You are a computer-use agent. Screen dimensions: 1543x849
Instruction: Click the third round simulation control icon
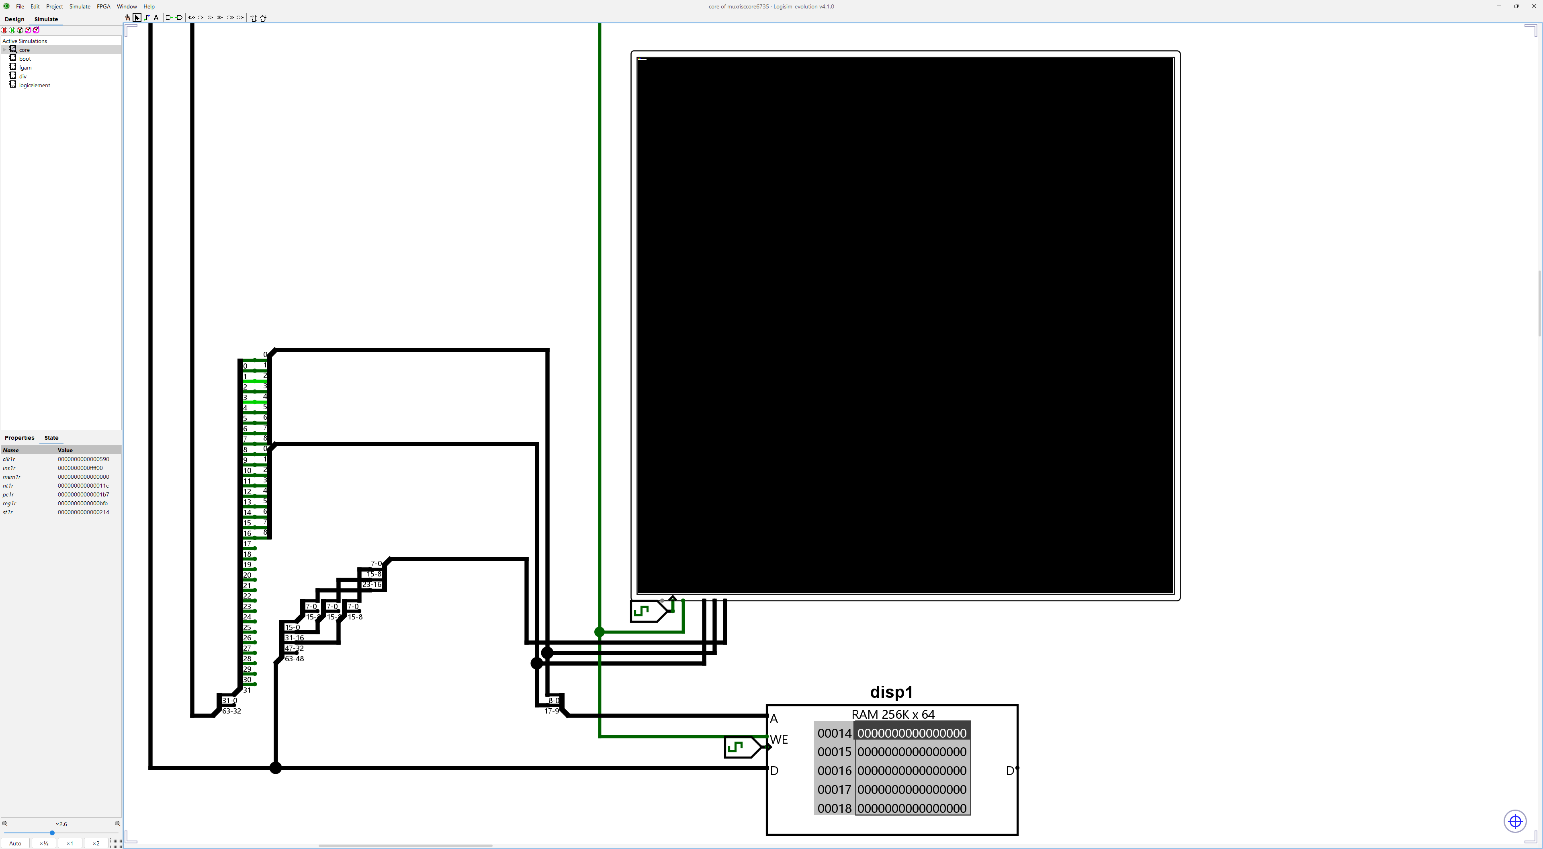pos(20,30)
